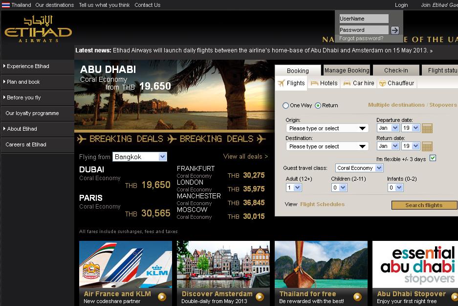Open the Return date day dropdown

411,146
